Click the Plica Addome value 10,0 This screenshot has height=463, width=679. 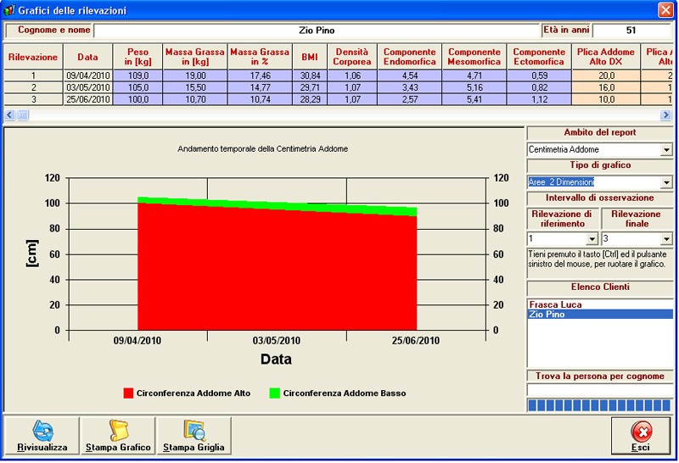(x=606, y=99)
